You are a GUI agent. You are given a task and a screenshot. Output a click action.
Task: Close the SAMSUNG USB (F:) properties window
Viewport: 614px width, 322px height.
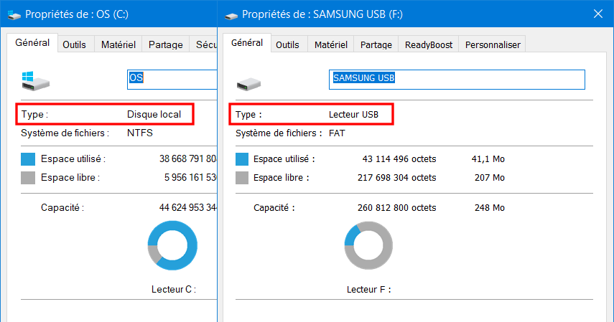click(x=598, y=14)
